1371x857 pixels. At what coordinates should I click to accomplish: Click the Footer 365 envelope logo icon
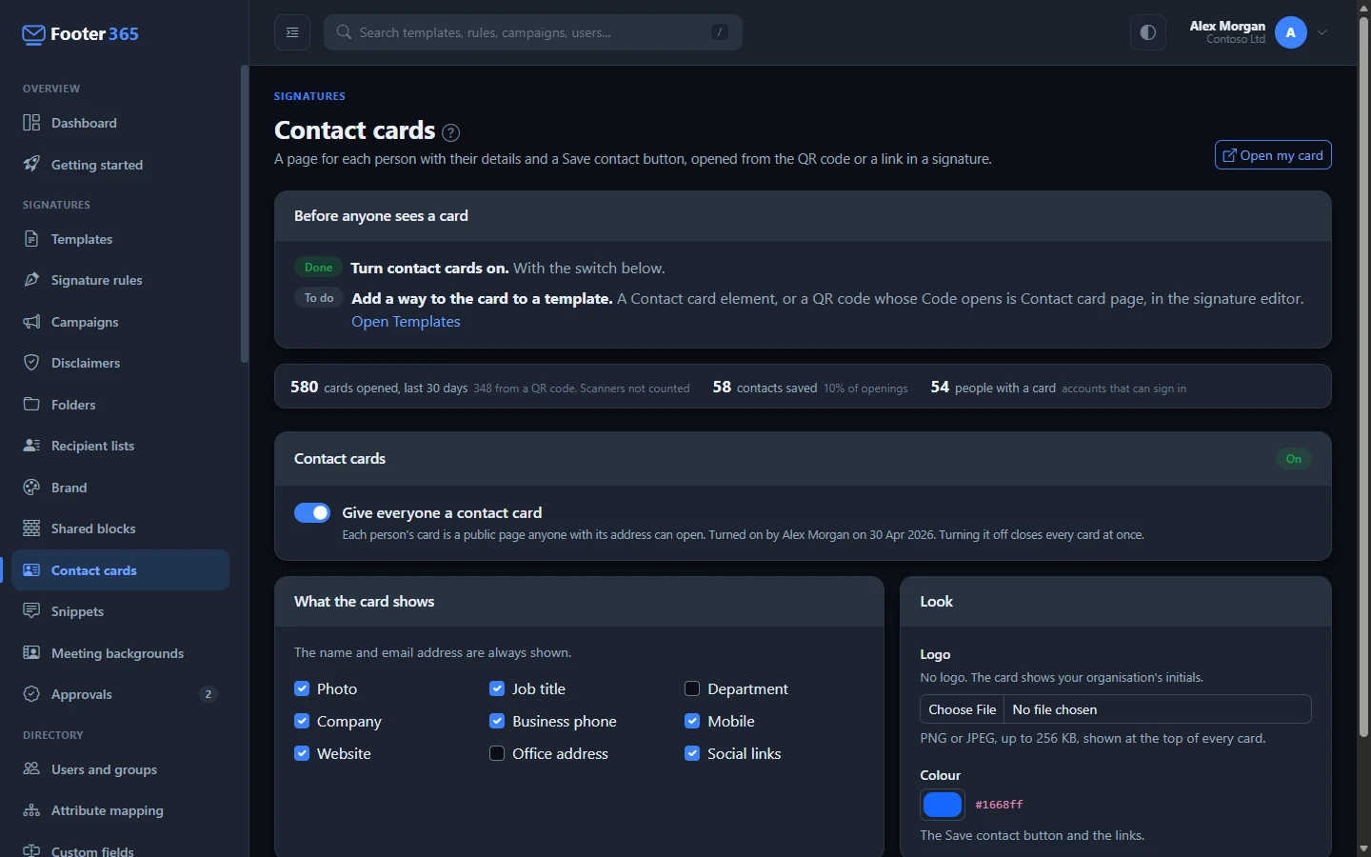pyautogui.click(x=33, y=35)
